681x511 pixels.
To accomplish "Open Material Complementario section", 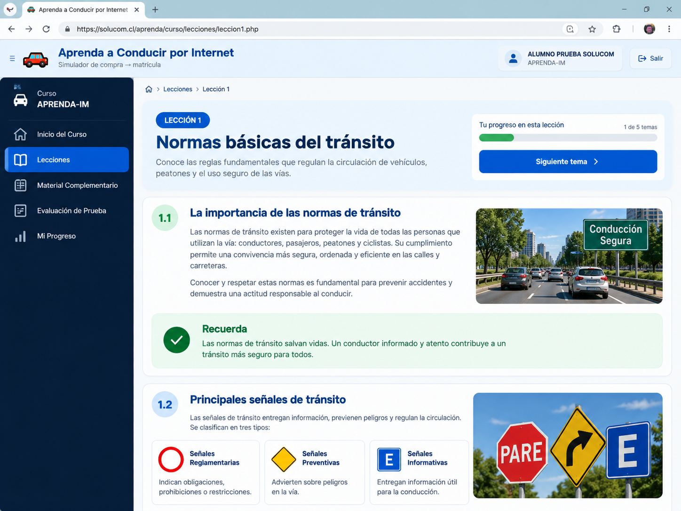I will tap(67, 185).
